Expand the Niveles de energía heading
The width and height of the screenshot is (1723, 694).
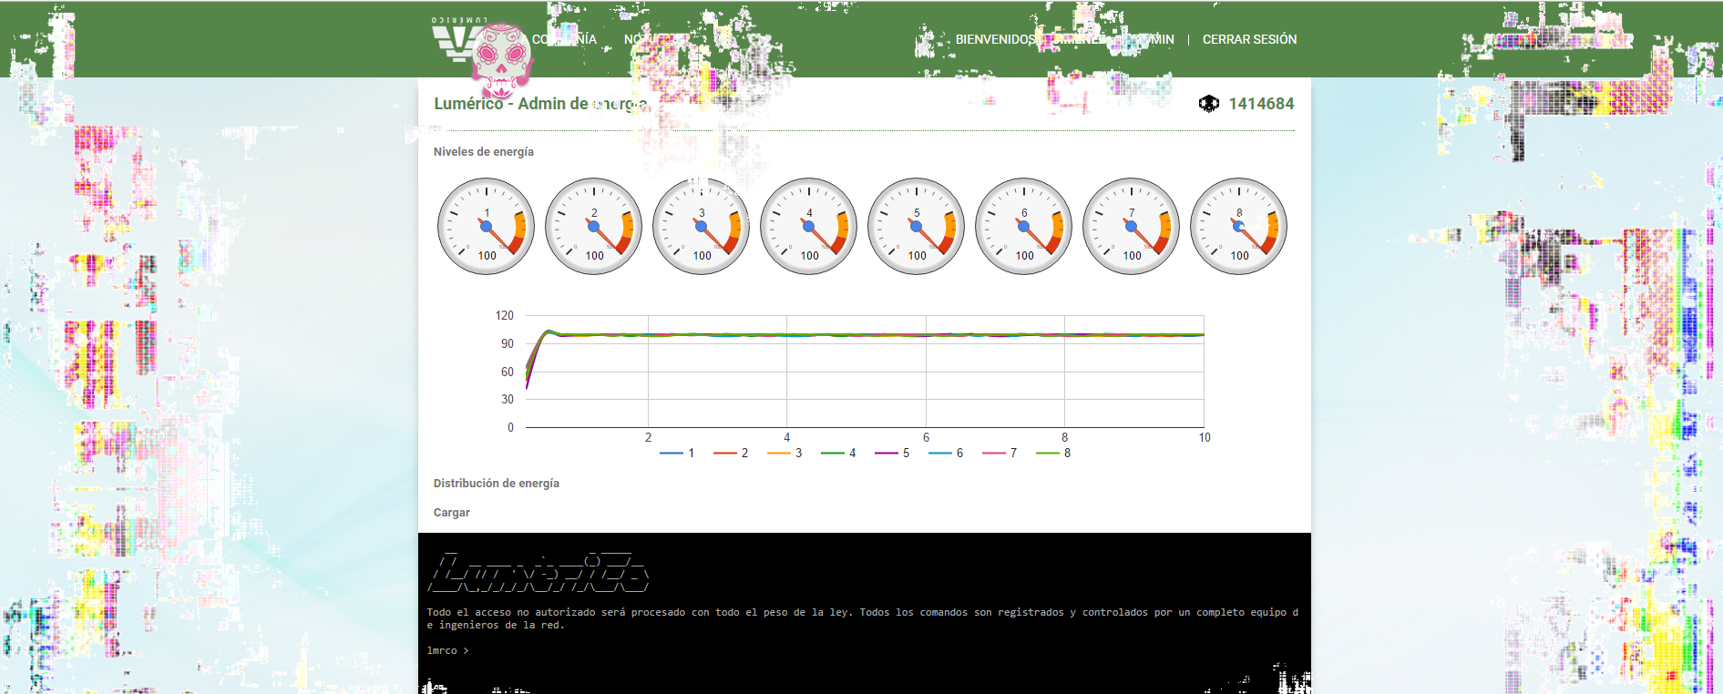(x=484, y=152)
